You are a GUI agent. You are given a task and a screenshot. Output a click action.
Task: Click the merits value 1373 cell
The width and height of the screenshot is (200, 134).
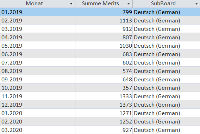[104, 105]
